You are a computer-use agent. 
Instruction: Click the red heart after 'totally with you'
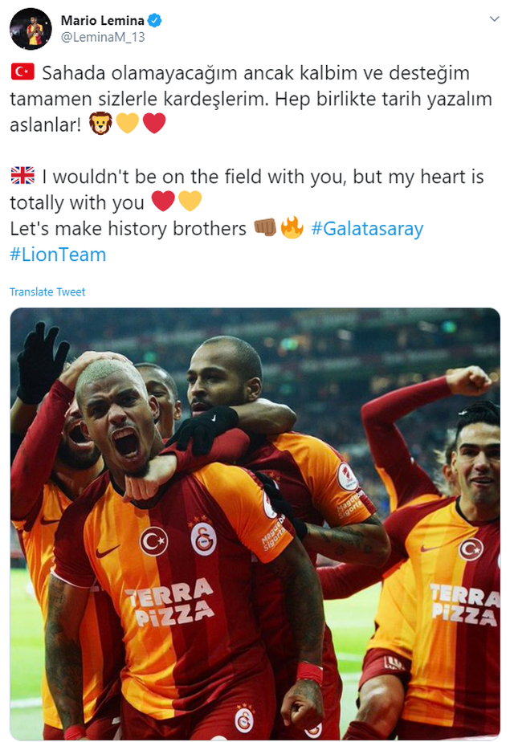coord(163,201)
